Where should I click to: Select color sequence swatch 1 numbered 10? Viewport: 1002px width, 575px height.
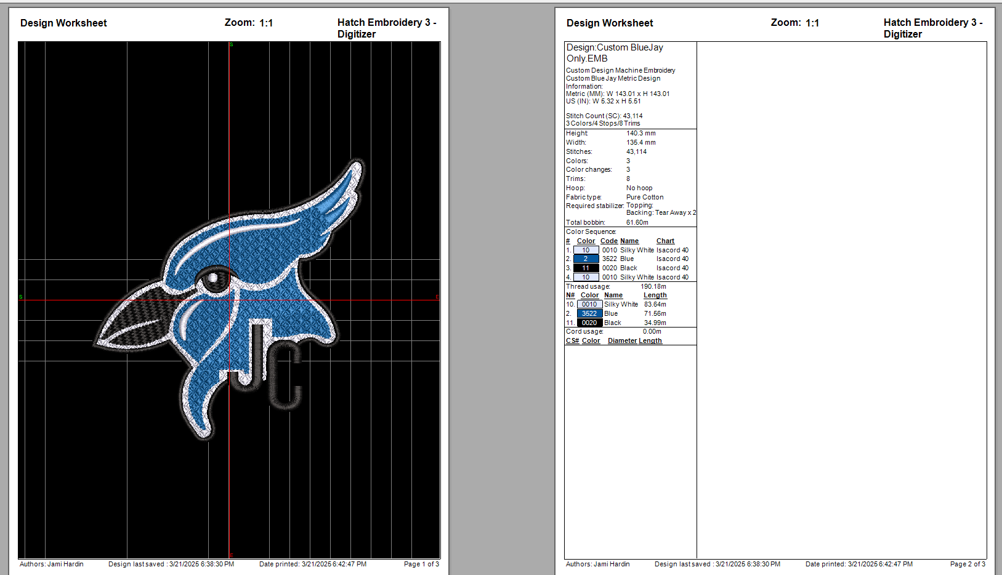click(x=586, y=250)
